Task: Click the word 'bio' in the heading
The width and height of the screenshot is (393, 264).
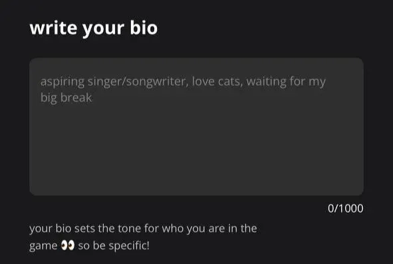Action: [x=144, y=27]
